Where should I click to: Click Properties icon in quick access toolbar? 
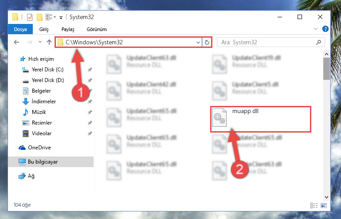coord(30,17)
